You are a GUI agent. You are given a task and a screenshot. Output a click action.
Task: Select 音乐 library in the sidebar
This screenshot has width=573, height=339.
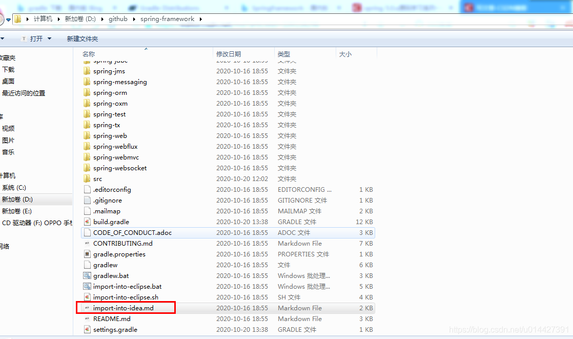(x=8, y=152)
